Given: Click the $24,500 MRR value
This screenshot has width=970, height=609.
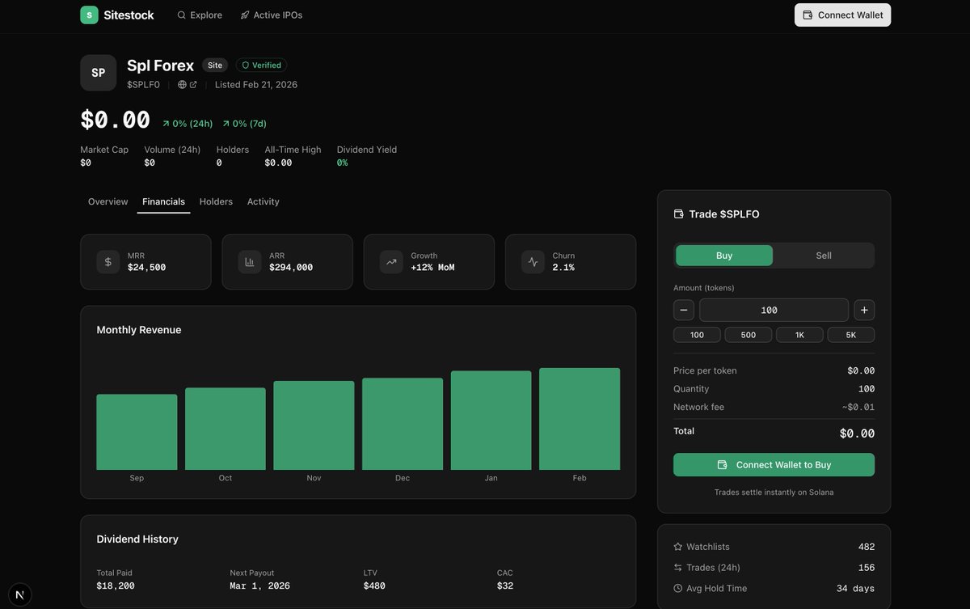Looking at the screenshot, I should click(146, 268).
